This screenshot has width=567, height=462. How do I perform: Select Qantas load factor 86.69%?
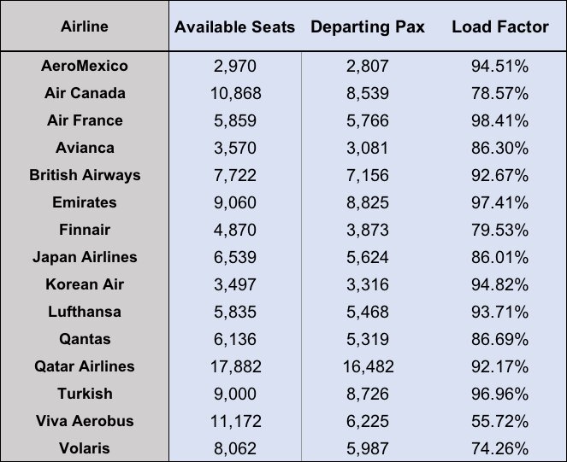click(499, 339)
